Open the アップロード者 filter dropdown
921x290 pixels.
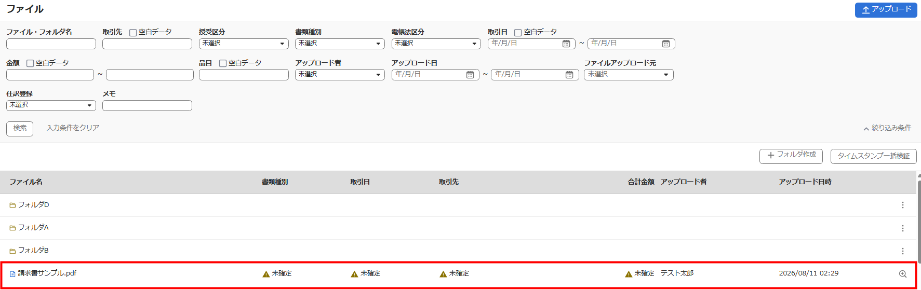(340, 75)
